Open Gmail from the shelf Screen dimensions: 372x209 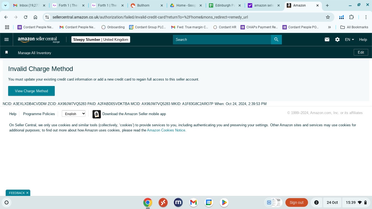point(194,202)
